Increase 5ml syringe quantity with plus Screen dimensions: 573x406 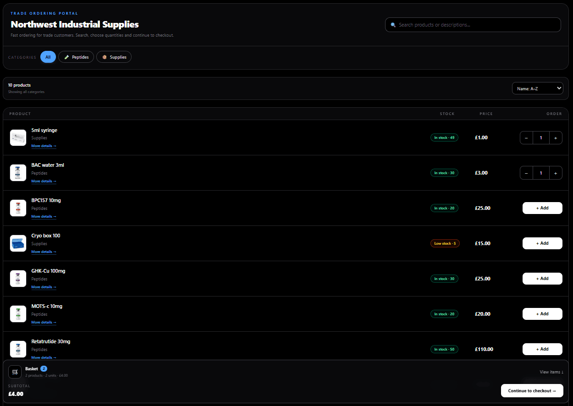click(556, 137)
